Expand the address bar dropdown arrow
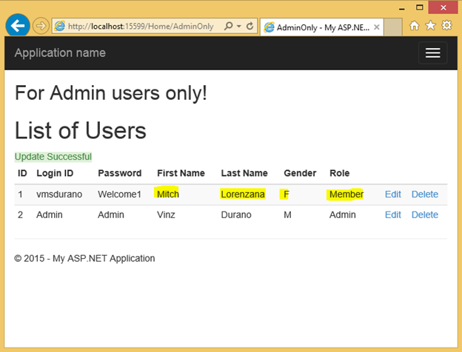 (238, 27)
